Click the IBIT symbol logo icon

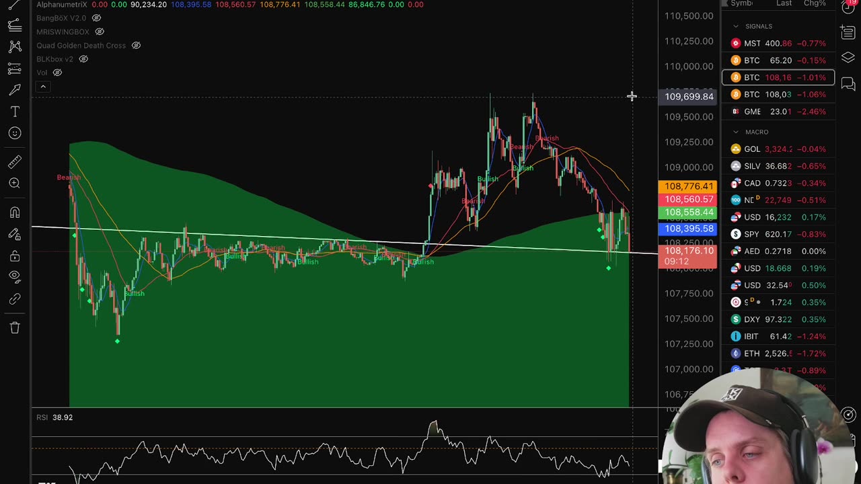pyautogui.click(x=735, y=336)
